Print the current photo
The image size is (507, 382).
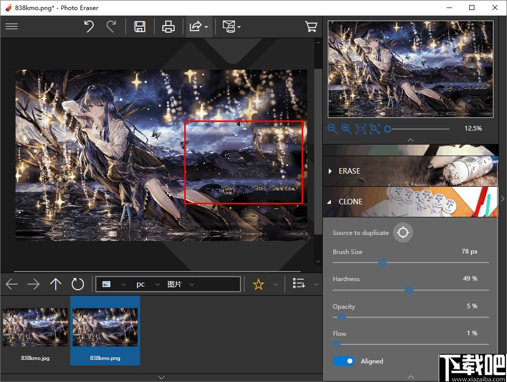[x=168, y=27]
